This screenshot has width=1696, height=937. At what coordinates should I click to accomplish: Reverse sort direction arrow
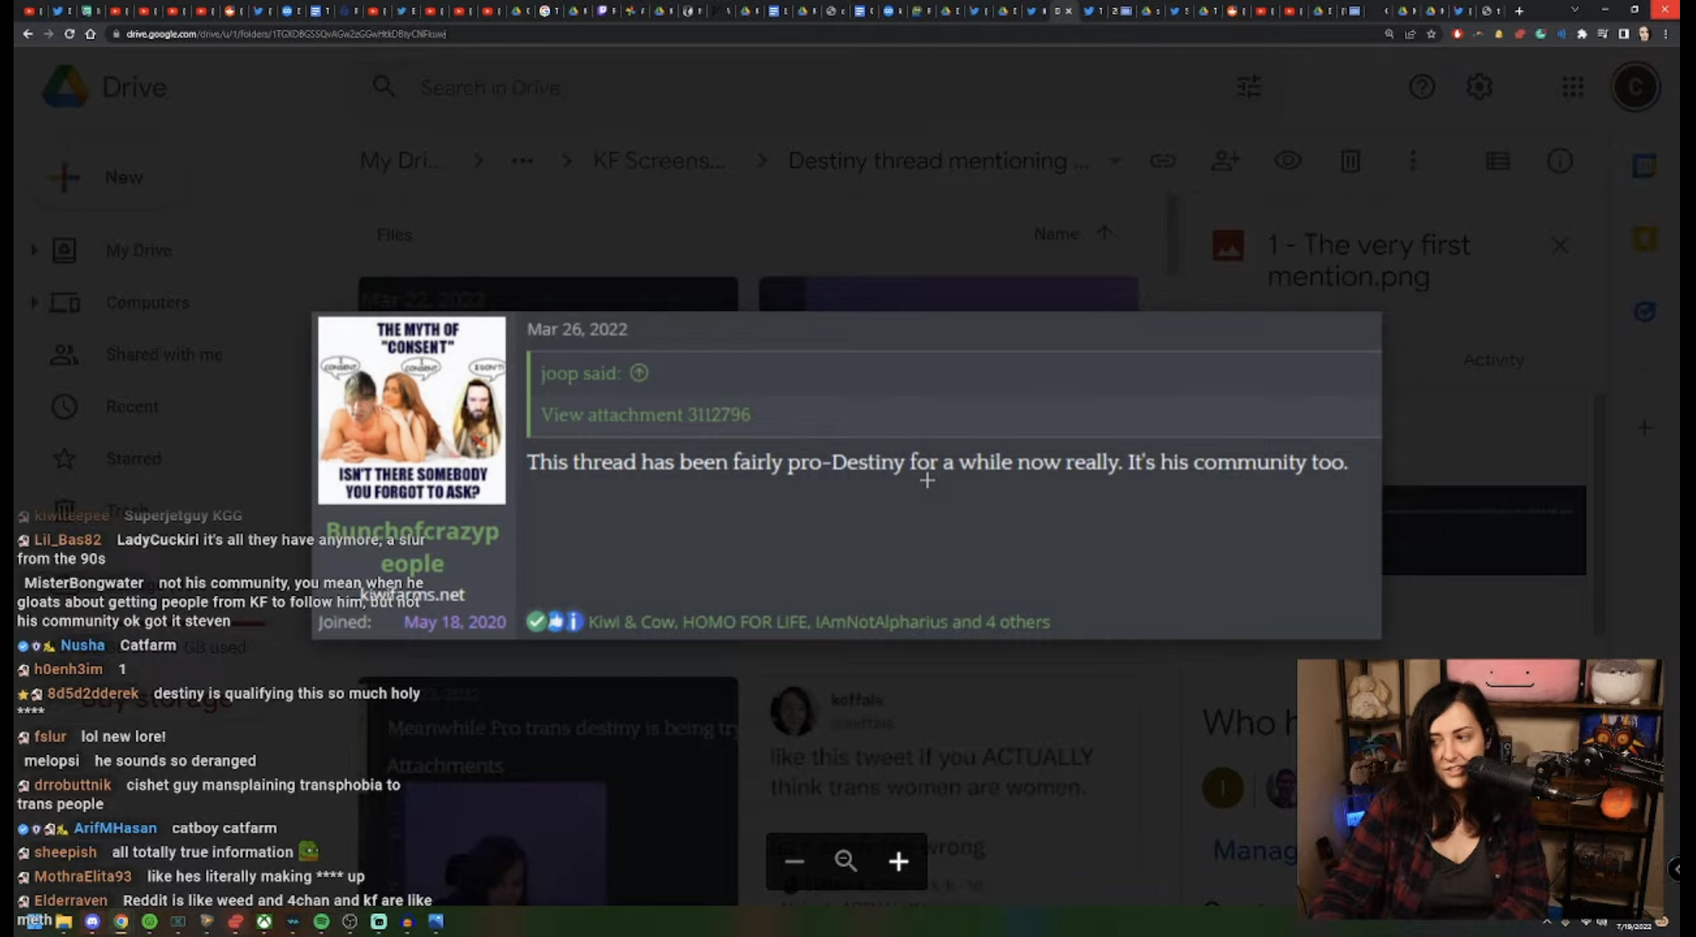[x=1105, y=232]
